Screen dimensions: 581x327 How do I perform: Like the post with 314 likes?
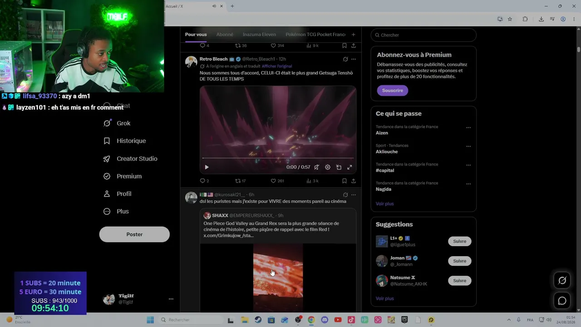[x=277, y=45]
